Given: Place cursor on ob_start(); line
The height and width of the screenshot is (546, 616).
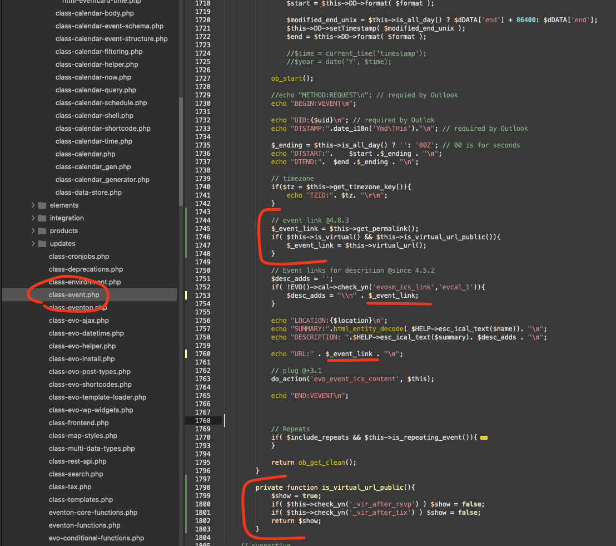Looking at the screenshot, I should click(292, 78).
